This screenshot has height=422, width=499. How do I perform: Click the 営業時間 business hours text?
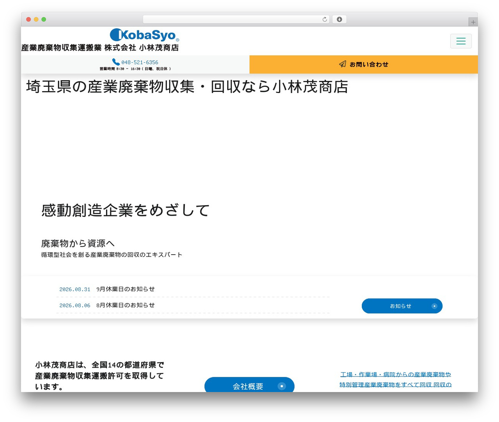(135, 69)
